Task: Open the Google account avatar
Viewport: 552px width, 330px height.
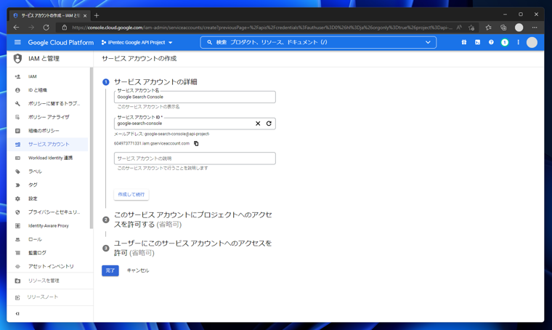Action: coord(532,42)
